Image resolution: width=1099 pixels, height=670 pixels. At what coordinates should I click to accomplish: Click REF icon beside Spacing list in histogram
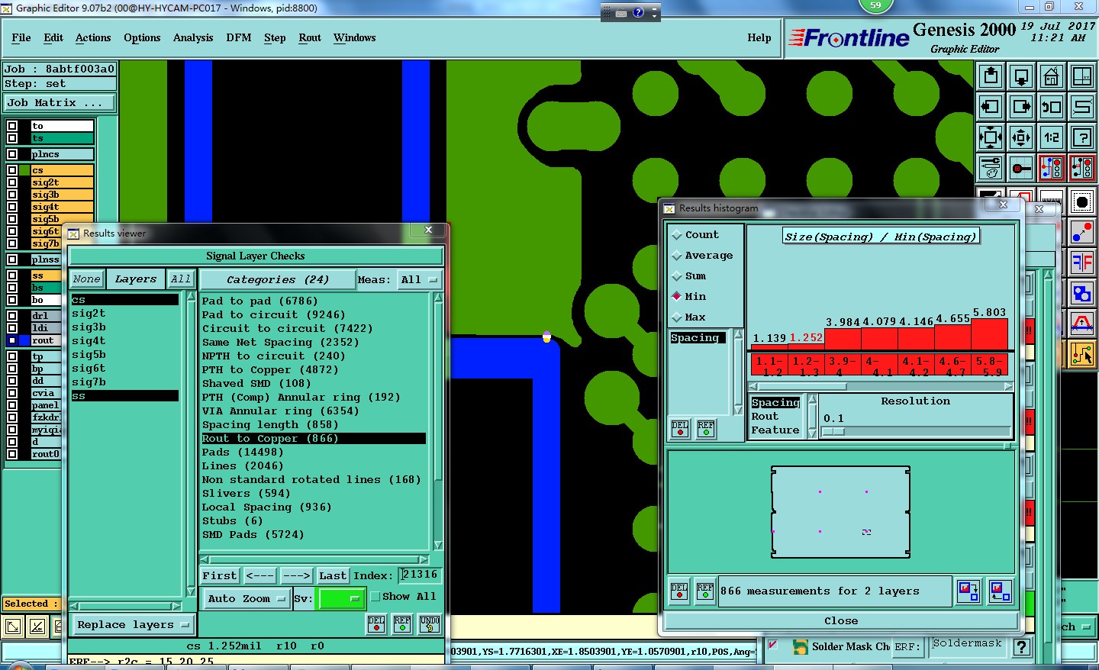coord(706,429)
